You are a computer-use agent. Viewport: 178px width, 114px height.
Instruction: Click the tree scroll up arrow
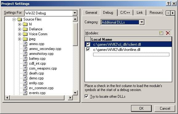coord(75,19)
